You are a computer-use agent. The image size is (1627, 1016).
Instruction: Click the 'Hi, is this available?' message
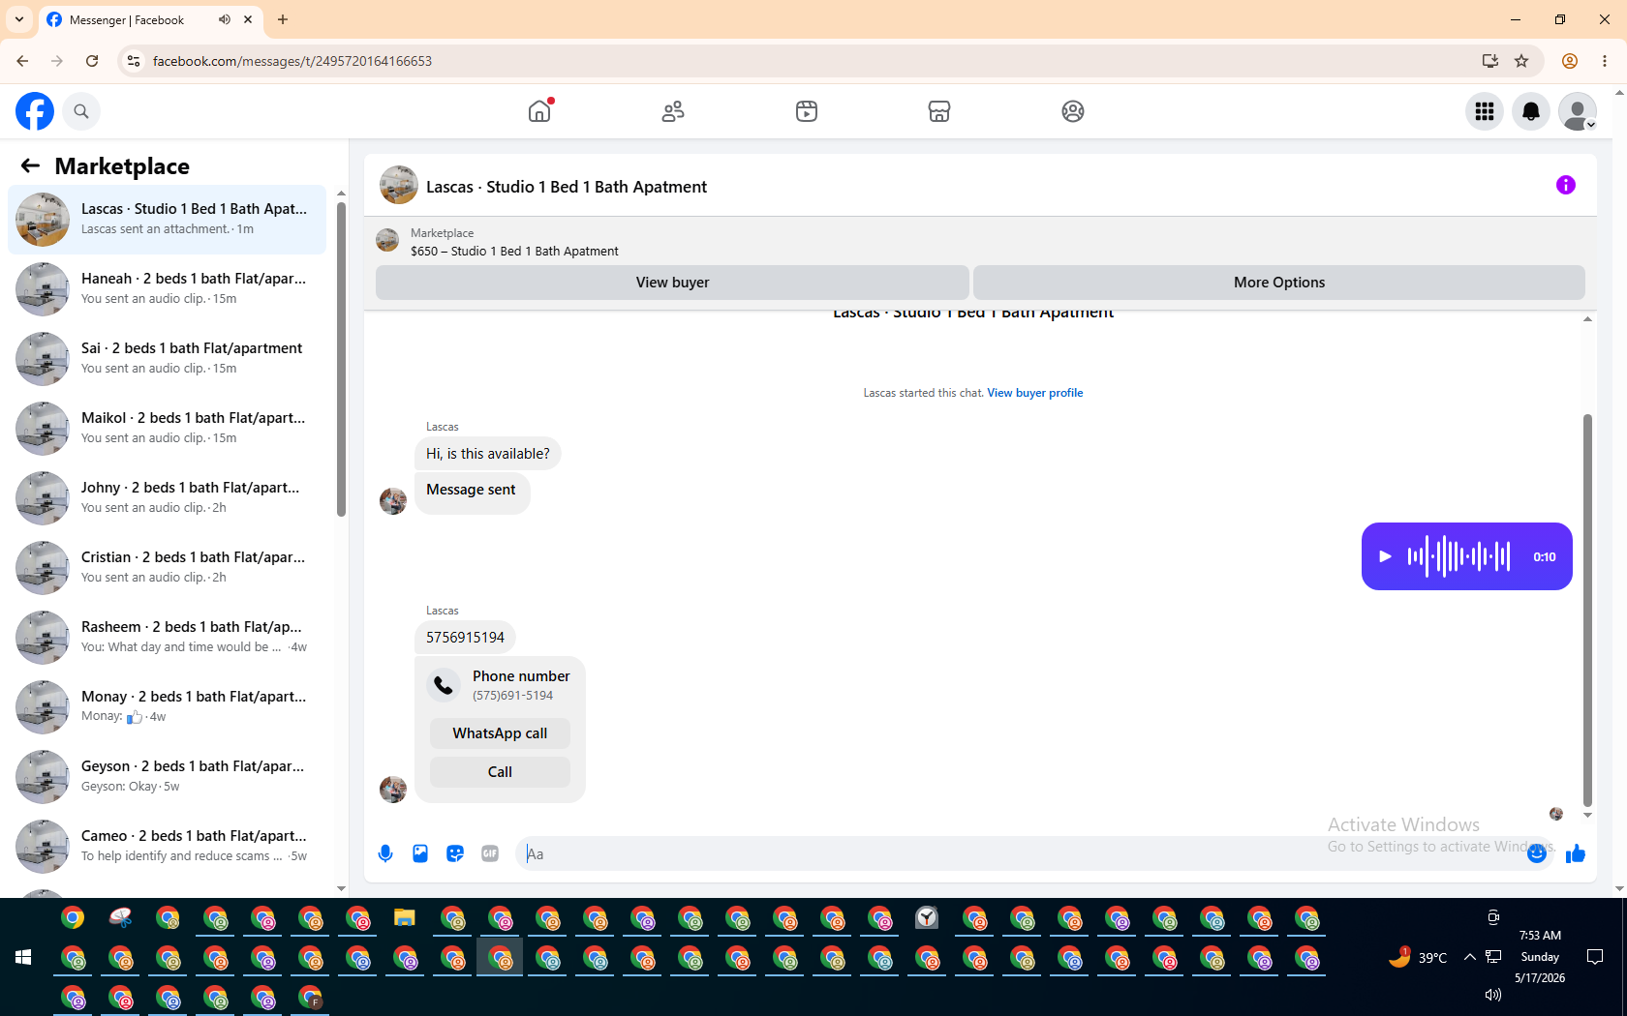tap(488, 454)
